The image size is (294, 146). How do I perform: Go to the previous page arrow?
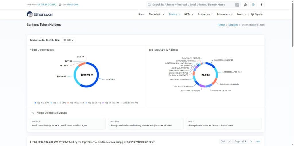click(230, 141)
